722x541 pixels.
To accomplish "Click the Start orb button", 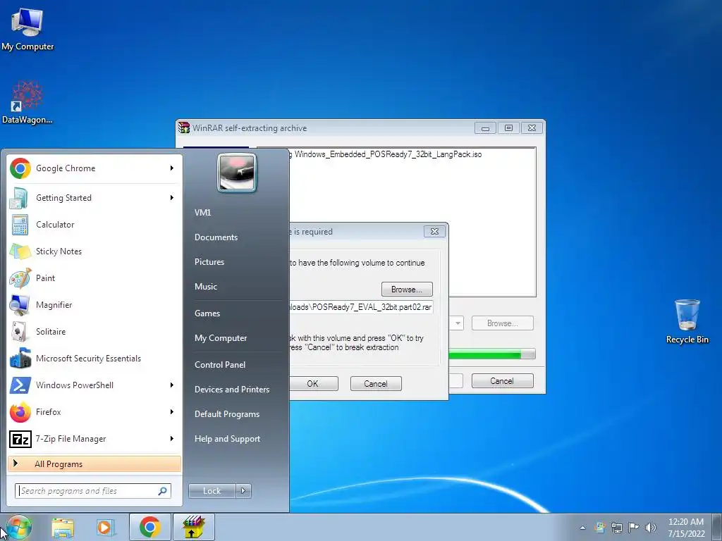I will (18, 527).
